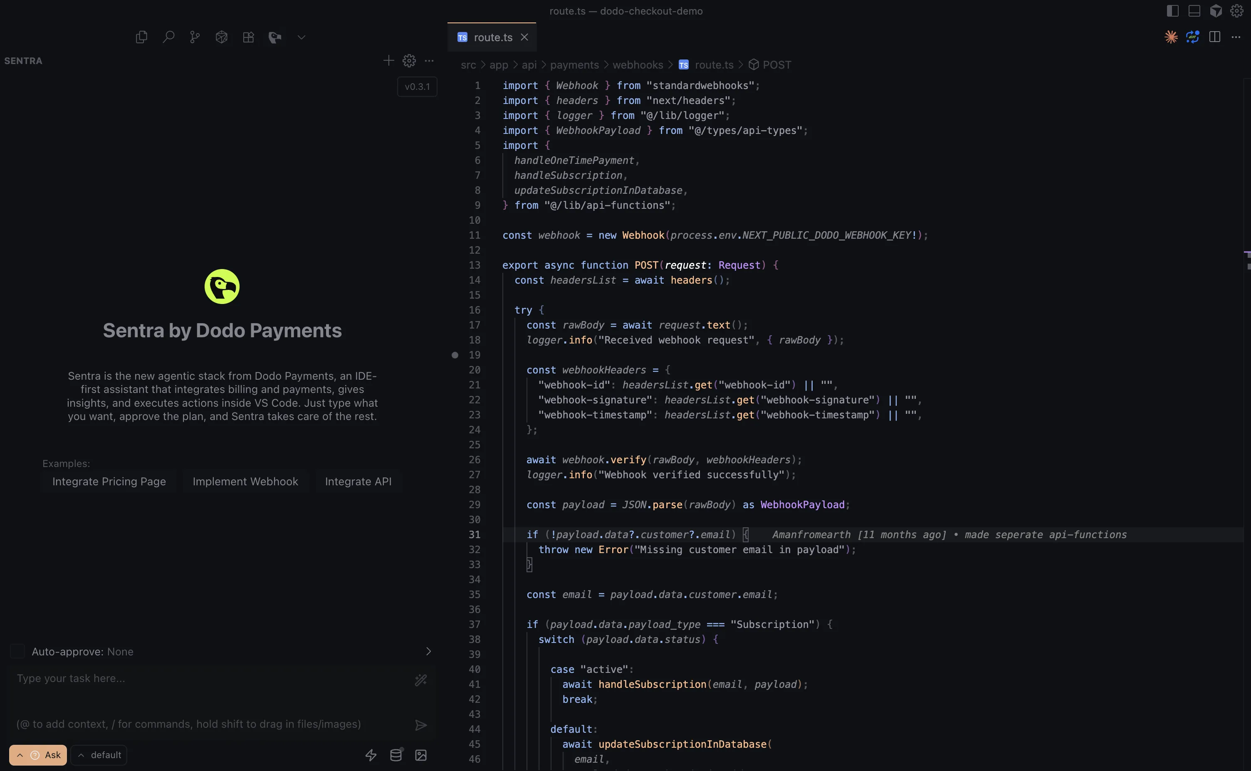This screenshot has height=771, width=1251.
Task: Click the diff sync icon in title bar
Action: tap(1192, 37)
